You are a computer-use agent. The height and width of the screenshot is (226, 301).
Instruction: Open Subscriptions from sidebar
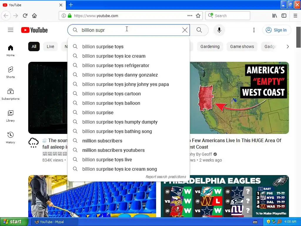[11, 94]
